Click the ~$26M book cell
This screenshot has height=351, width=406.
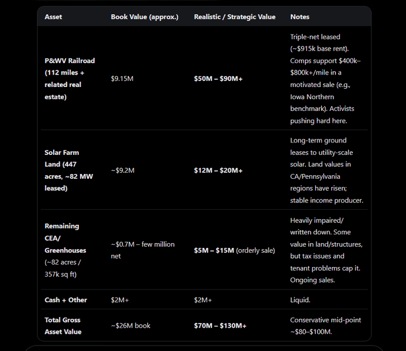click(x=131, y=325)
